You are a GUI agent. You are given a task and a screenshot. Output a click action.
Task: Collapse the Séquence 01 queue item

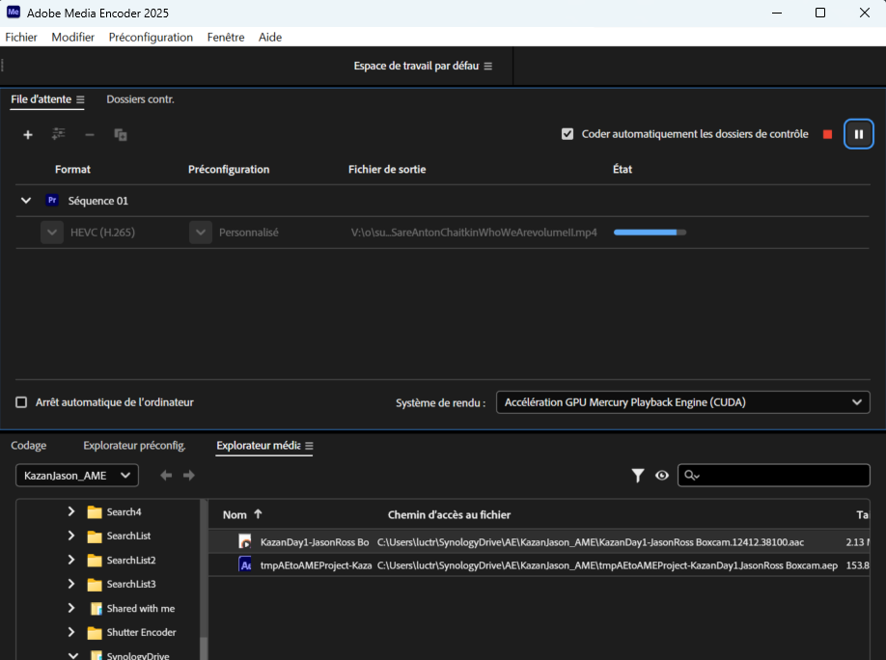click(x=25, y=200)
